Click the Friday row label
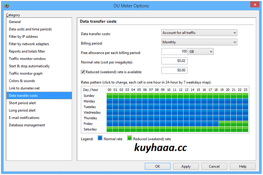 point(88,123)
